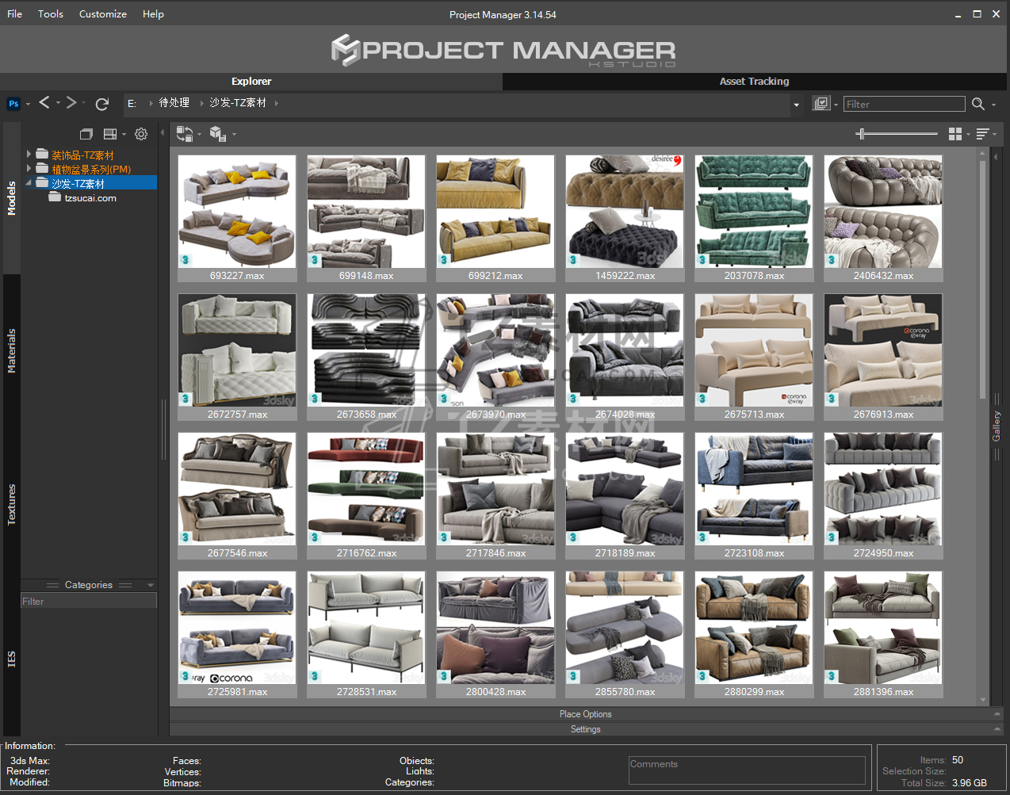Open the Settings panel bar
The height and width of the screenshot is (795, 1010).
(585, 729)
